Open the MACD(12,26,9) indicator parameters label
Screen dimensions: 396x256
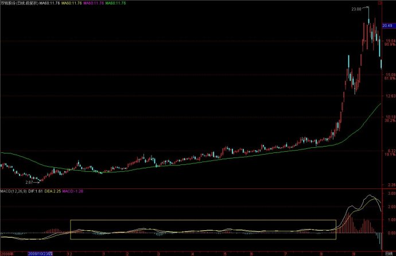[x=14, y=191]
